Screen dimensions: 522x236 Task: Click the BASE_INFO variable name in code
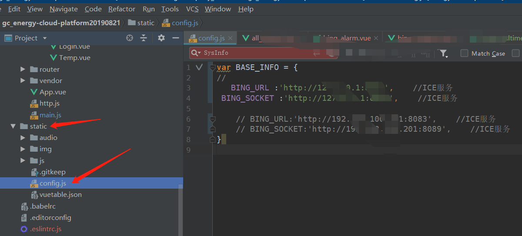260,67
